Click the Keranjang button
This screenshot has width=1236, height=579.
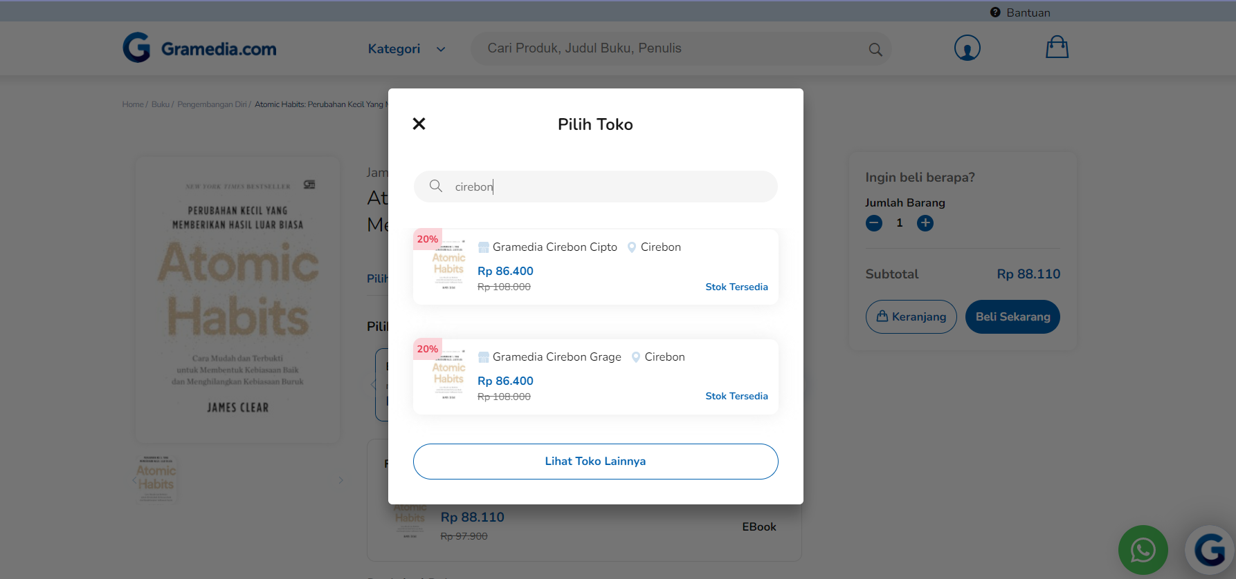(x=911, y=316)
